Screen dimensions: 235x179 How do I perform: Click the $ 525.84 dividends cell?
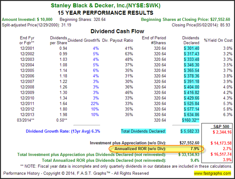click(192, 104)
